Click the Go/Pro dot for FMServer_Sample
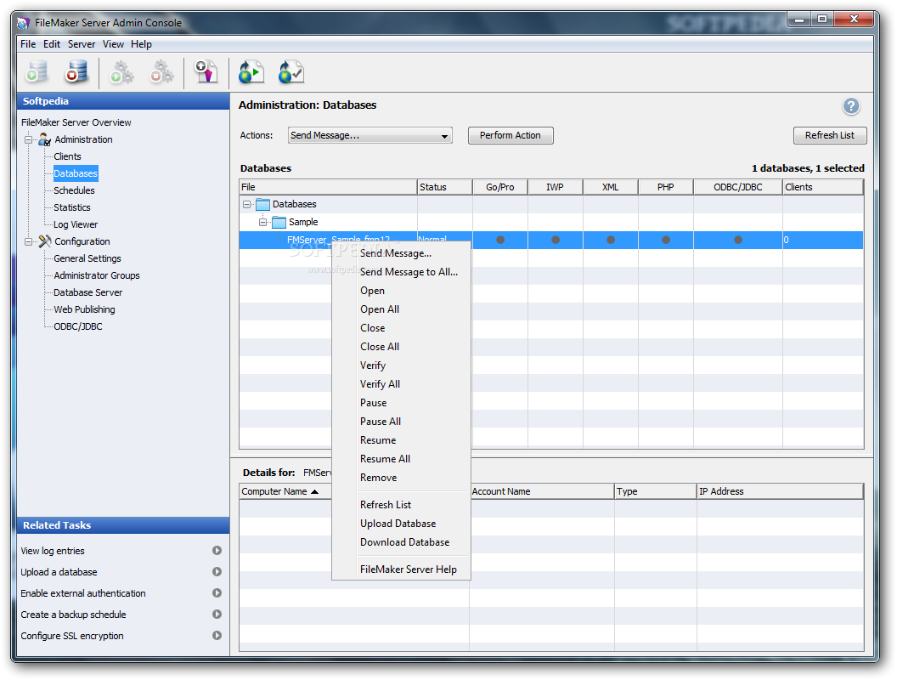897x680 pixels. point(500,240)
